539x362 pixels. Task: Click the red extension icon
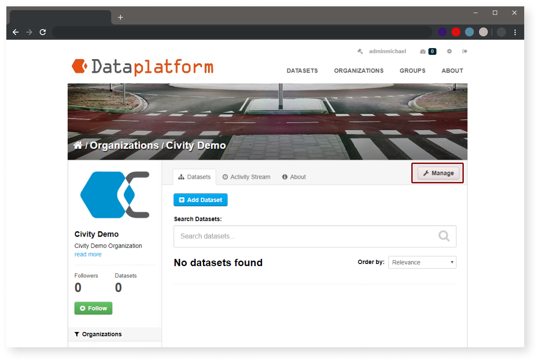[x=456, y=32]
